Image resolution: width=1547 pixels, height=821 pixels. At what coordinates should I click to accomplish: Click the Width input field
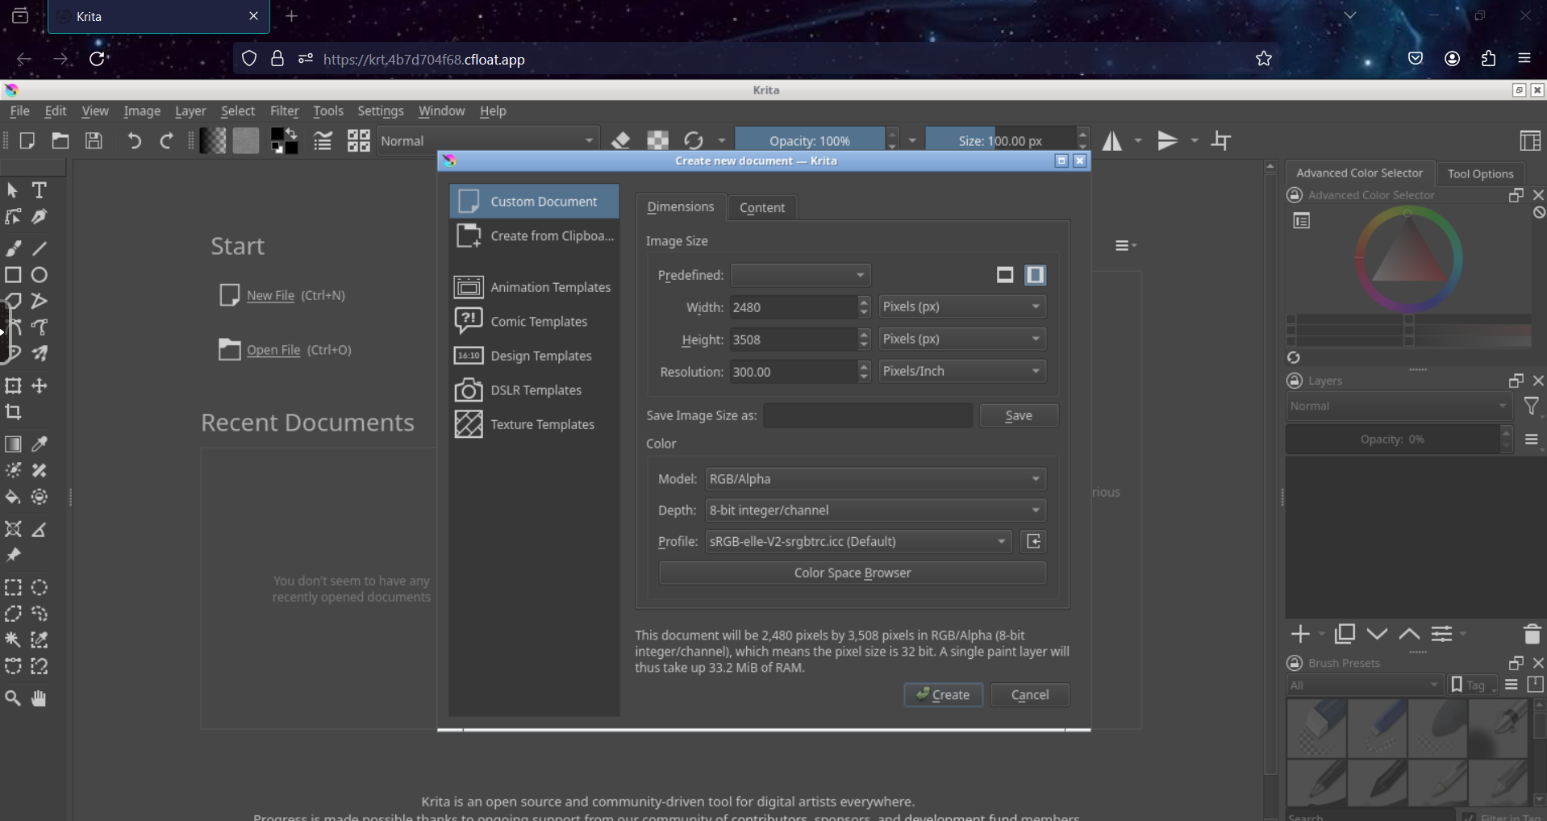point(794,307)
